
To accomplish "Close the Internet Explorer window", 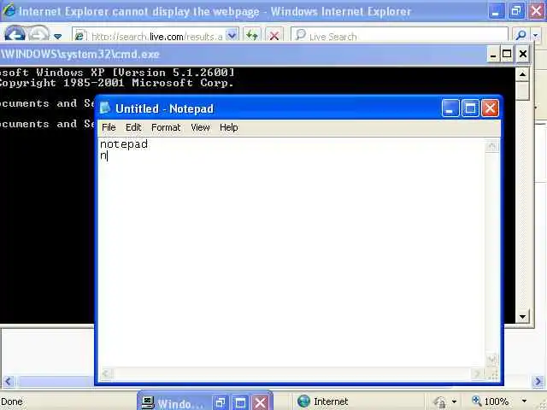I will 536,11.
